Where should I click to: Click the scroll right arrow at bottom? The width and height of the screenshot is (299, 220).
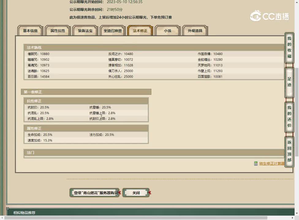point(293,218)
